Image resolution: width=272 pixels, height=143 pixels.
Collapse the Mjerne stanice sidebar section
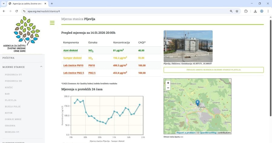[x=41, y=67]
